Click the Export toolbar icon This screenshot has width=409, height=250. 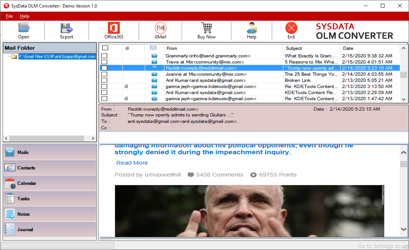pyautogui.click(x=66, y=28)
